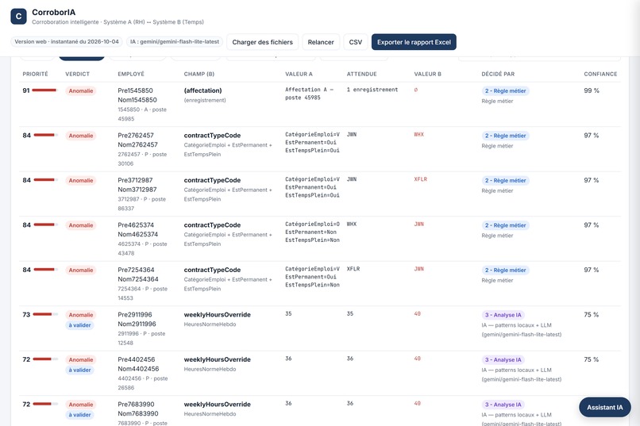Sort by the PRIORITÉ column header
Image resolution: width=640 pixels, height=426 pixels.
tap(35, 74)
